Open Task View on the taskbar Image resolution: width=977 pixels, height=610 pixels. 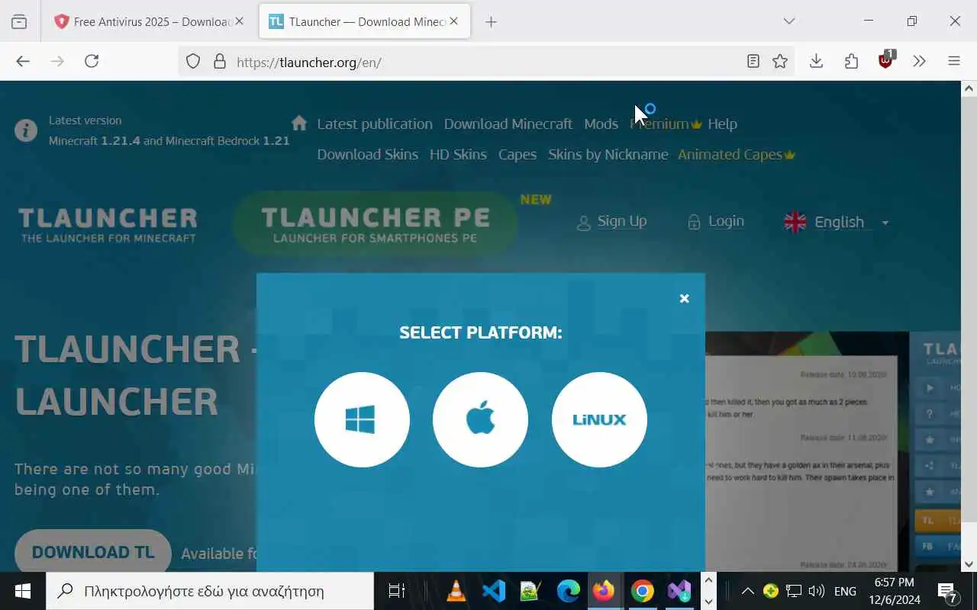[397, 591]
